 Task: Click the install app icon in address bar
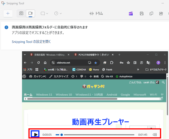click(90, 63)
